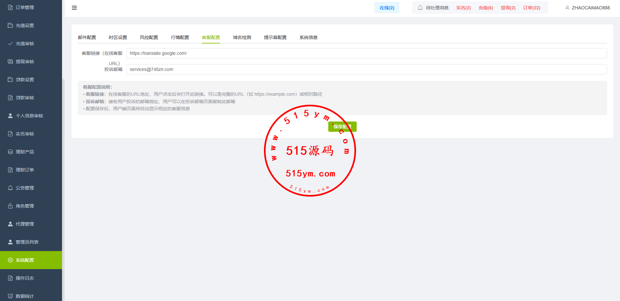Open the 风控配置 tab
Image resolution: width=620 pixels, height=301 pixels.
[149, 37]
